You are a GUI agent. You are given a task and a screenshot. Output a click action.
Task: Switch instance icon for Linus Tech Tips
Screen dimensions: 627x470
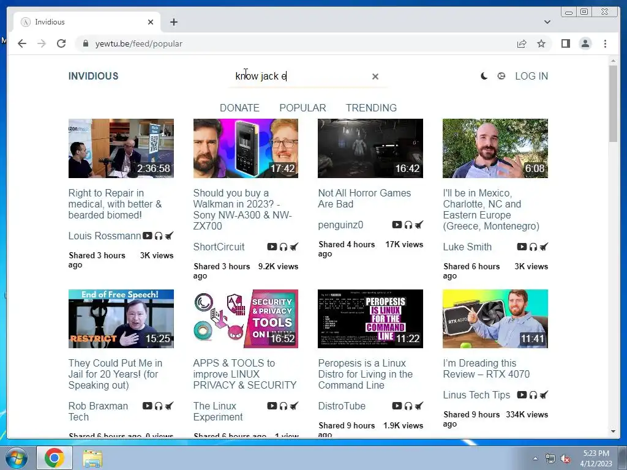pyautogui.click(x=544, y=395)
